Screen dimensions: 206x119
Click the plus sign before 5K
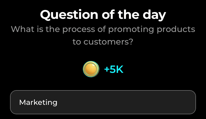[x=107, y=70]
